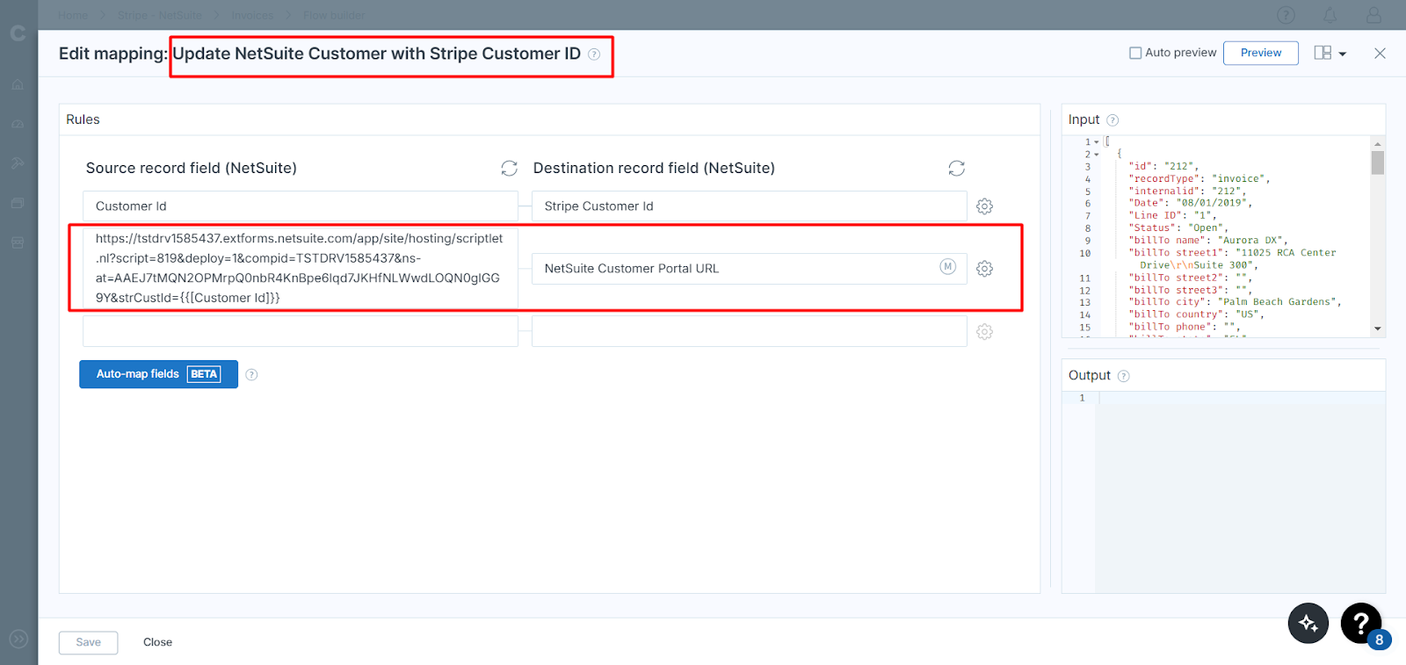Click the Auto-map fields BETA button
Screen dimensions: 1406x665
158,374
